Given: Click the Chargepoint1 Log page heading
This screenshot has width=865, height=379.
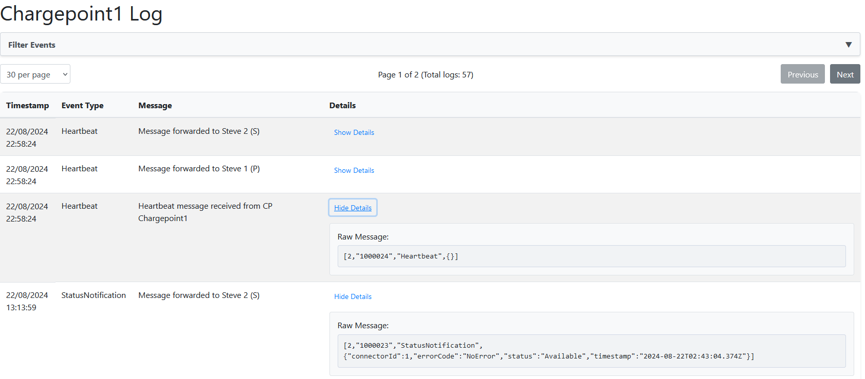Looking at the screenshot, I should click(81, 13).
